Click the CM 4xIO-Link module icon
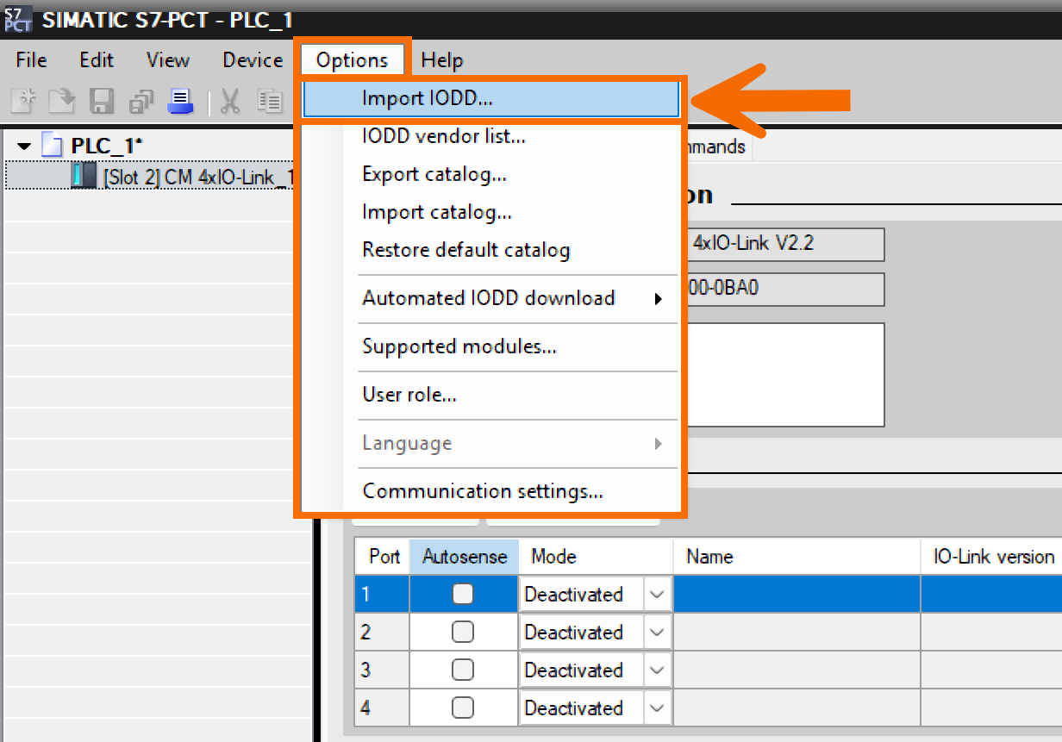 click(84, 176)
